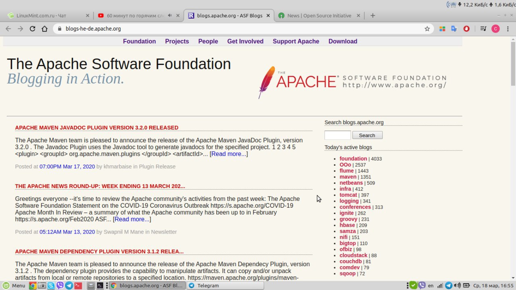
Task: Click the Apache feather logo
Action: (267, 82)
